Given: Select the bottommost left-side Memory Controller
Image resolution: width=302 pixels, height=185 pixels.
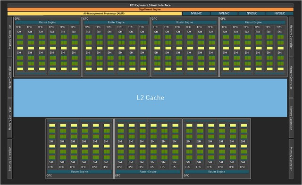Looking at the screenshot, I should [10, 159].
